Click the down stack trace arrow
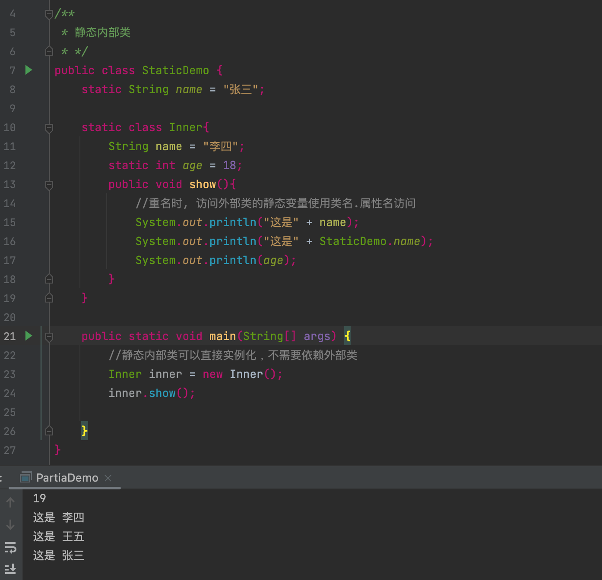The height and width of the screenshot is (580, 602). (x=11, y=525)
